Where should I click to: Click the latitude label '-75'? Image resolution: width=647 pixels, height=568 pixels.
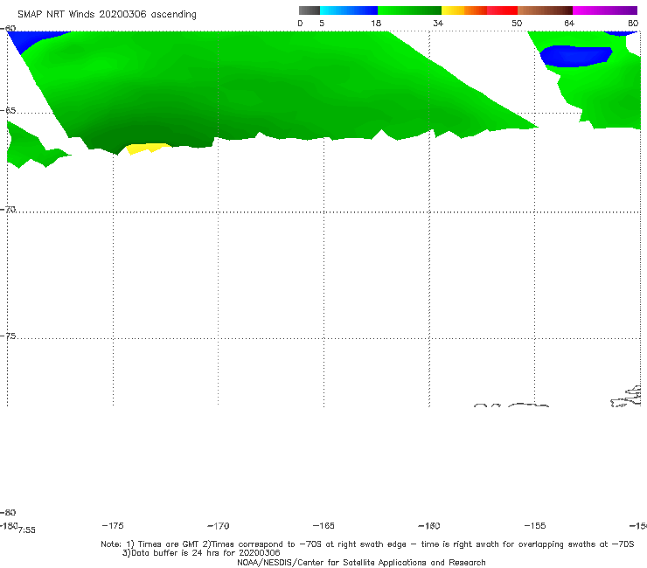pos(8,336)
